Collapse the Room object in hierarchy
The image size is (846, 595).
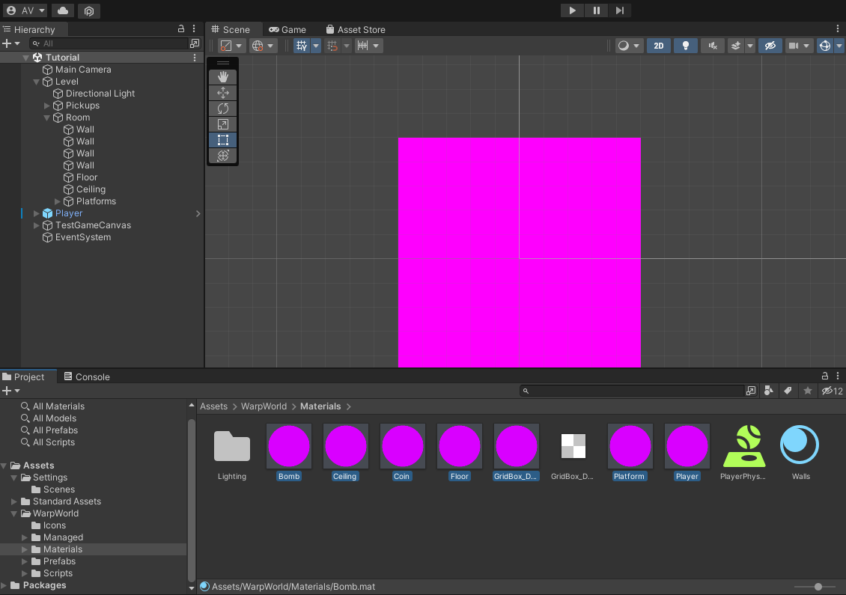click(47, 118)
